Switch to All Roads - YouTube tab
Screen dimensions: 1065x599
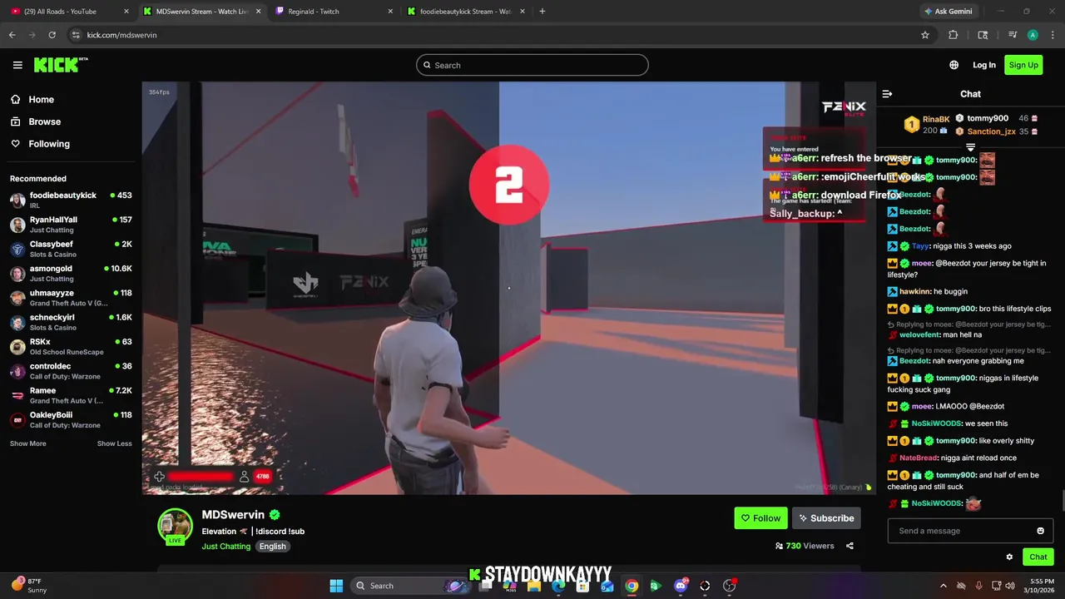(x=69, y=12)
